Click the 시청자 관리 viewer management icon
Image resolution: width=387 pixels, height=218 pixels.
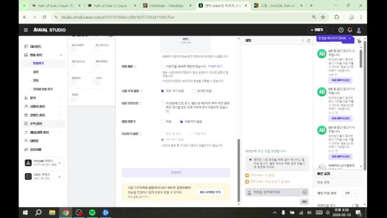(26, 106)
